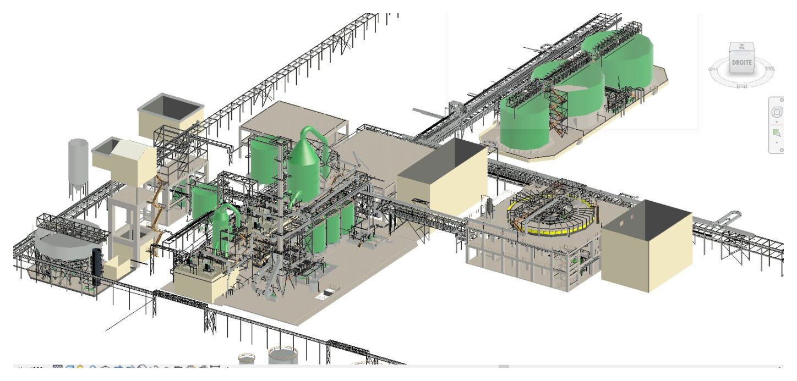Click the DROITE face of the ViewCube
797x381 pixels.
tap(742, 62)
